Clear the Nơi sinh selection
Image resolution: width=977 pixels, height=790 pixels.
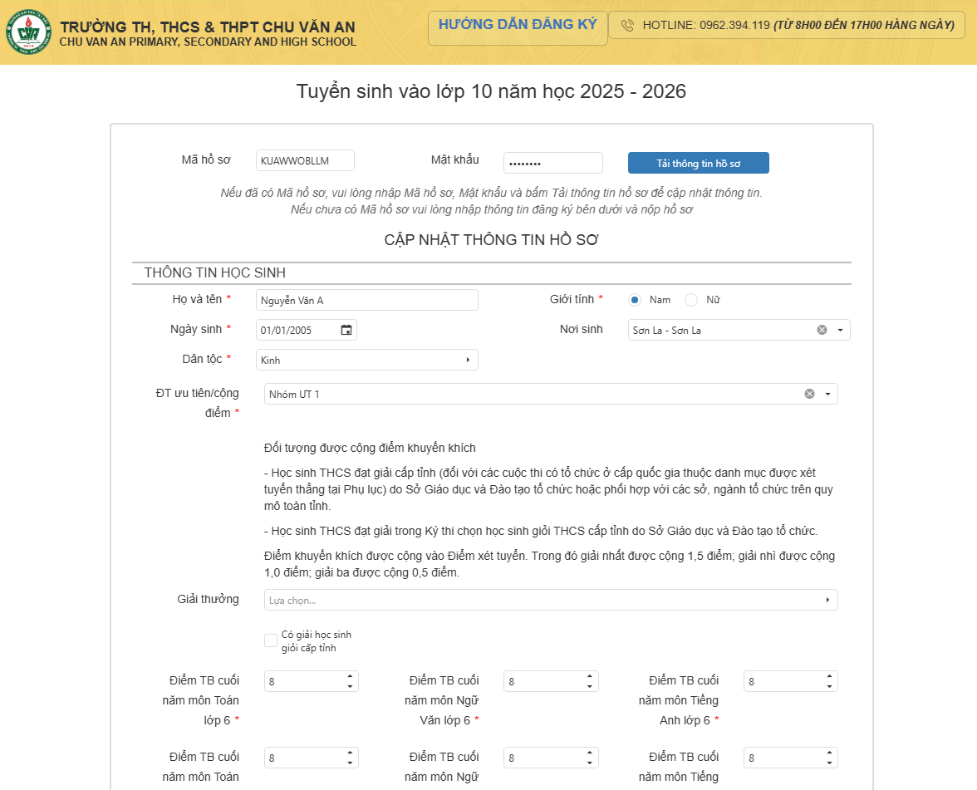point(822,331)
